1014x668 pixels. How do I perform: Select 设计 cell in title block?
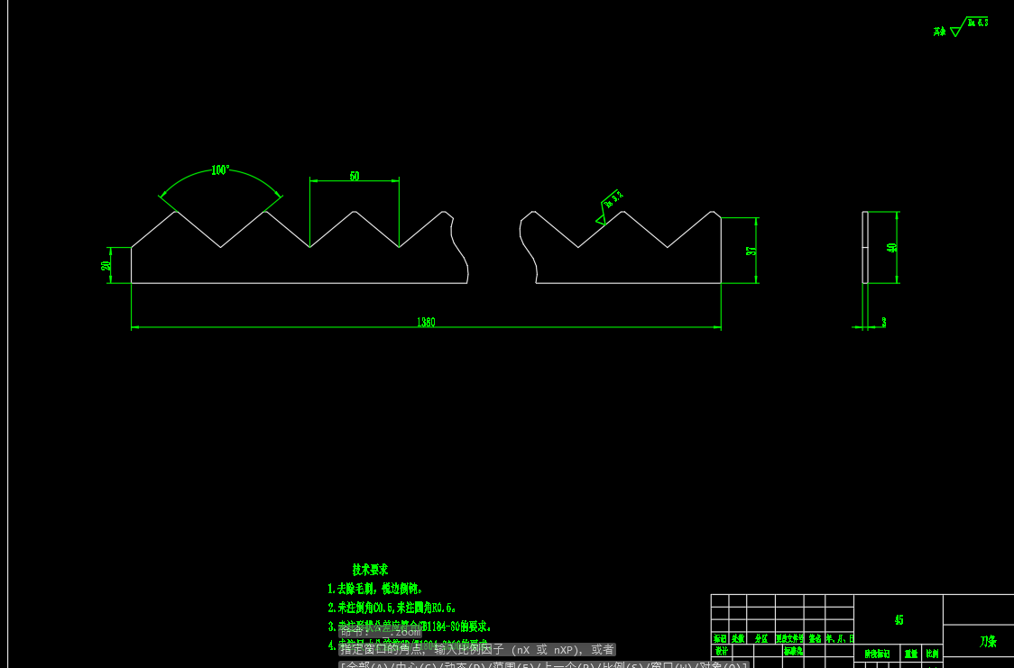tap(721, 651)
